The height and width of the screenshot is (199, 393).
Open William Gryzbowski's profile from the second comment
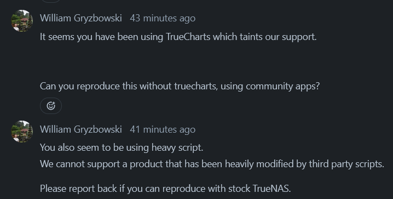click(80, 129)
